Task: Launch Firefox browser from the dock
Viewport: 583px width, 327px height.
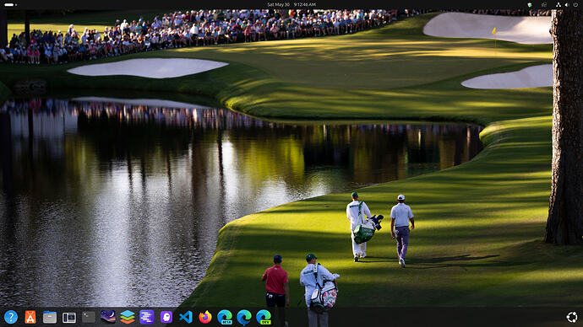Action: [204, 317]
